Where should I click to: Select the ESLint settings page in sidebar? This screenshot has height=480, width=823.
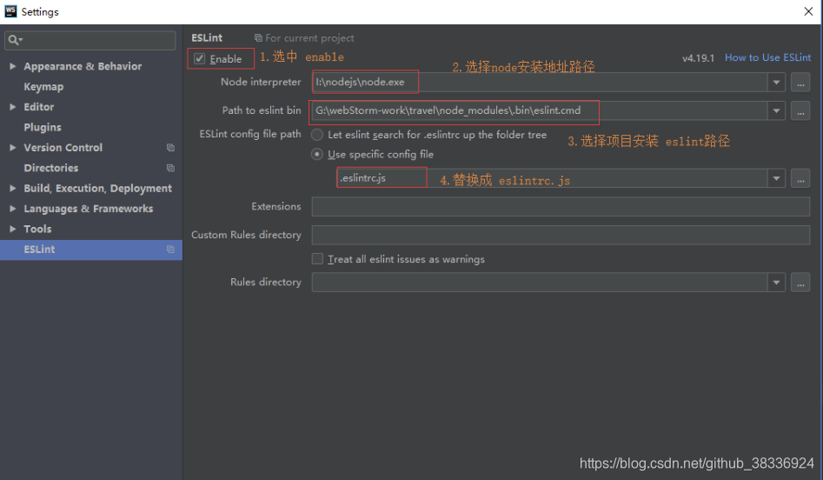(x=91, y=250)
